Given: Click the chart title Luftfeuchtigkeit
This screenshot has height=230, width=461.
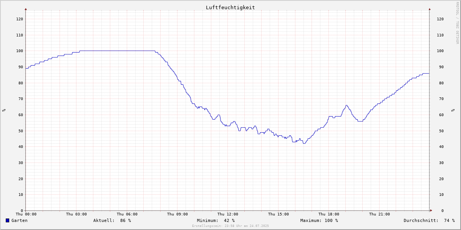Looking at the screenshot, I should coord(230,8).
